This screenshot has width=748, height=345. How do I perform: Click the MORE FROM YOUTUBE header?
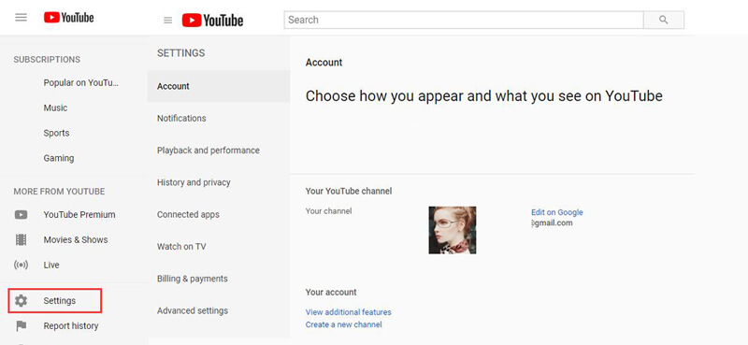tap(59, 192)
